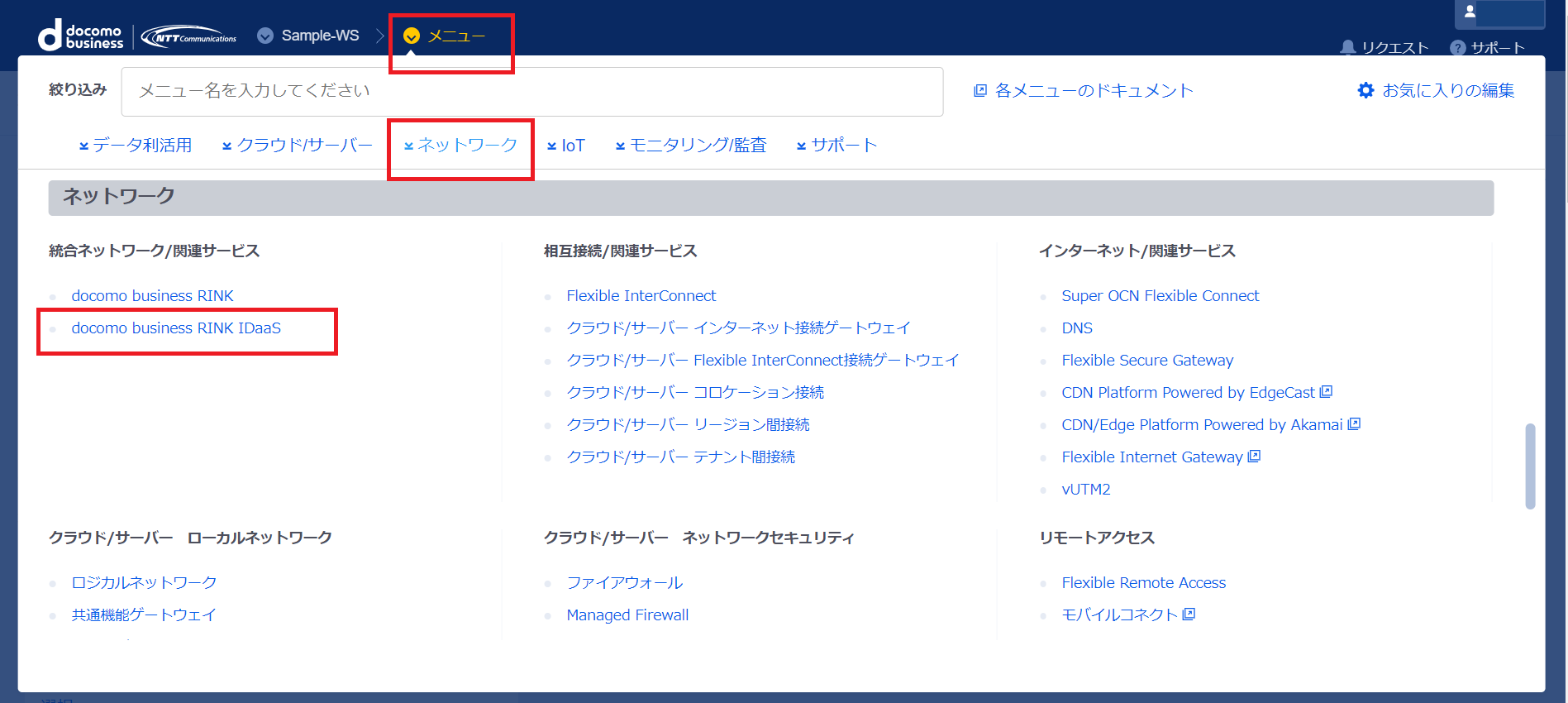The width and height of the screenshot is (1568, 703).
Task: Click クラウド/サーバー ネットワークセキュリティ heading
Action: tap(699, 538)
